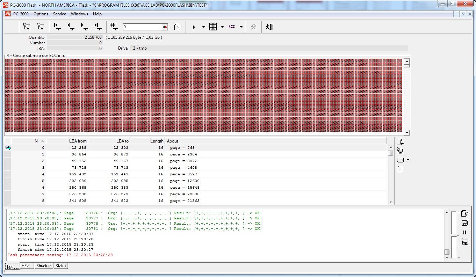
Task: Switch to the Status tab
Action: (x=61, y=266)
